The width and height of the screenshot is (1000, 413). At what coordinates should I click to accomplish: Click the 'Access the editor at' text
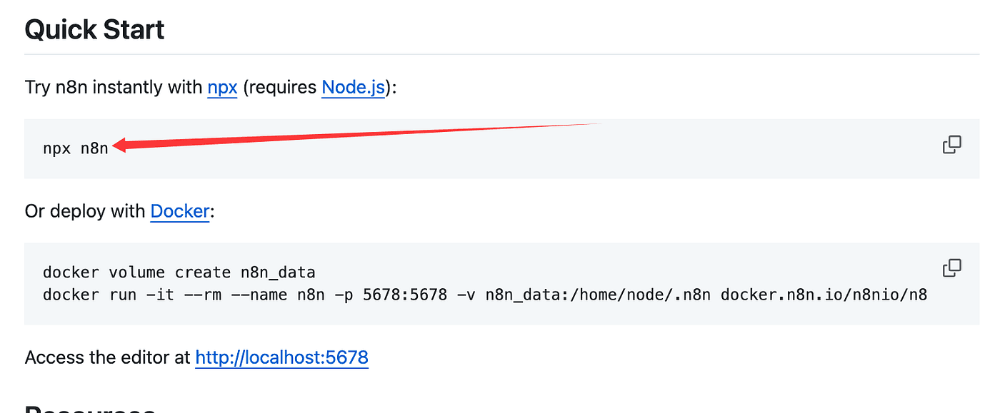107,357
